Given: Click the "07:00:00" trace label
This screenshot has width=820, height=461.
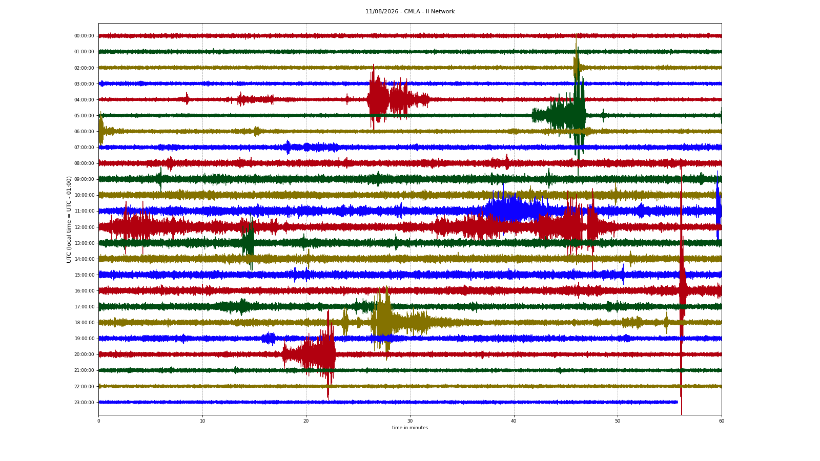Looking at the screenshot, I should (84, 147).
